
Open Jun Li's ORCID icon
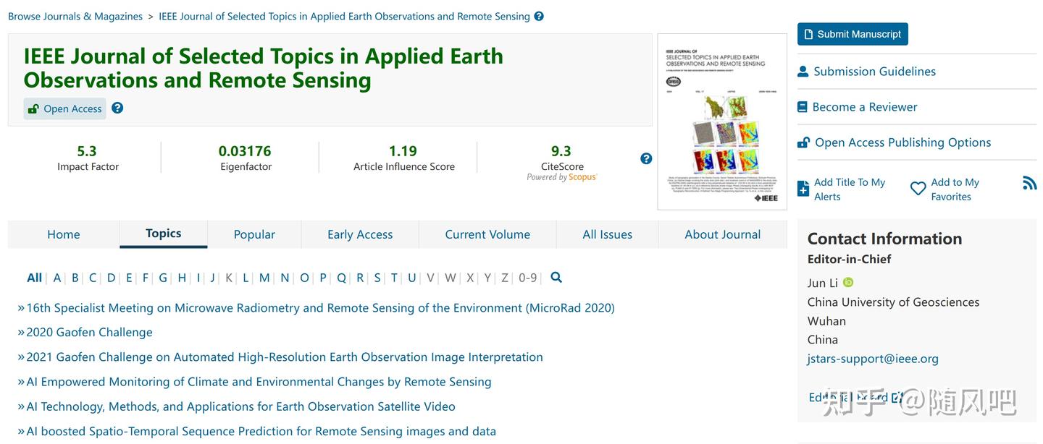coord(848,283)
